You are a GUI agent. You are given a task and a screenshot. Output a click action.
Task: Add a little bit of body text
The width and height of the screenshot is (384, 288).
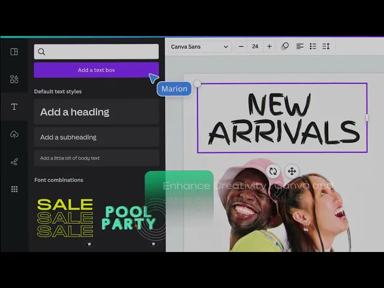[x=97, y=158]
